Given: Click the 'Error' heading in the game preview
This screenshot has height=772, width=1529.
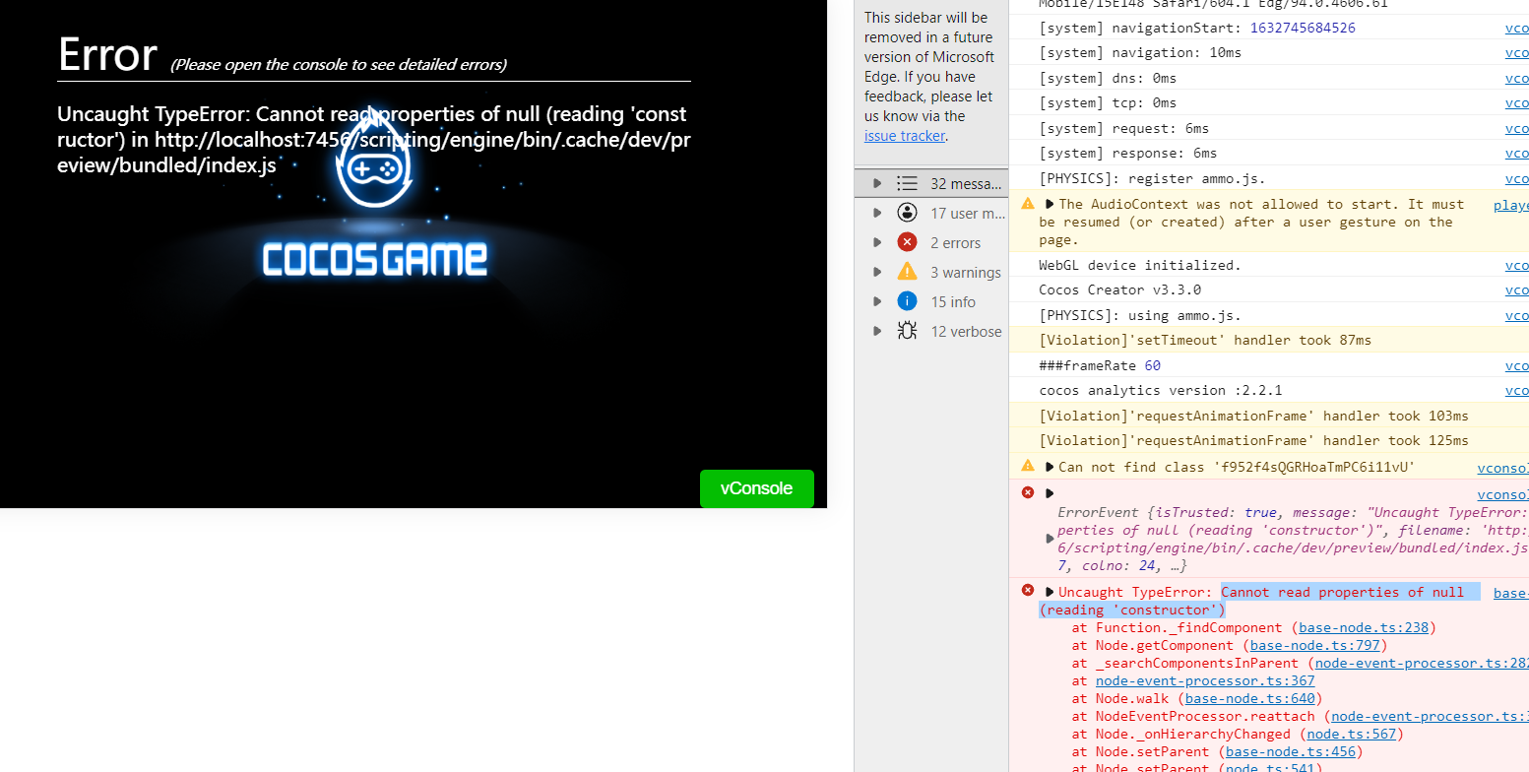Looking at the screenshot, I should click(107, 54).
